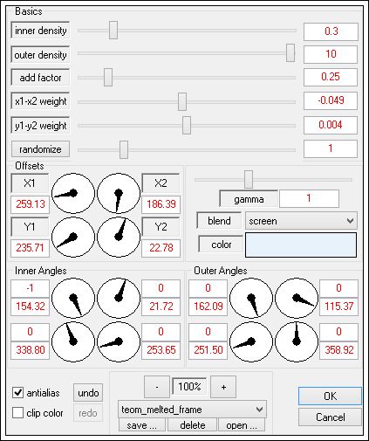Click the OK button
This screenshot has width=369, height=441.
click(x=330, y=396)
